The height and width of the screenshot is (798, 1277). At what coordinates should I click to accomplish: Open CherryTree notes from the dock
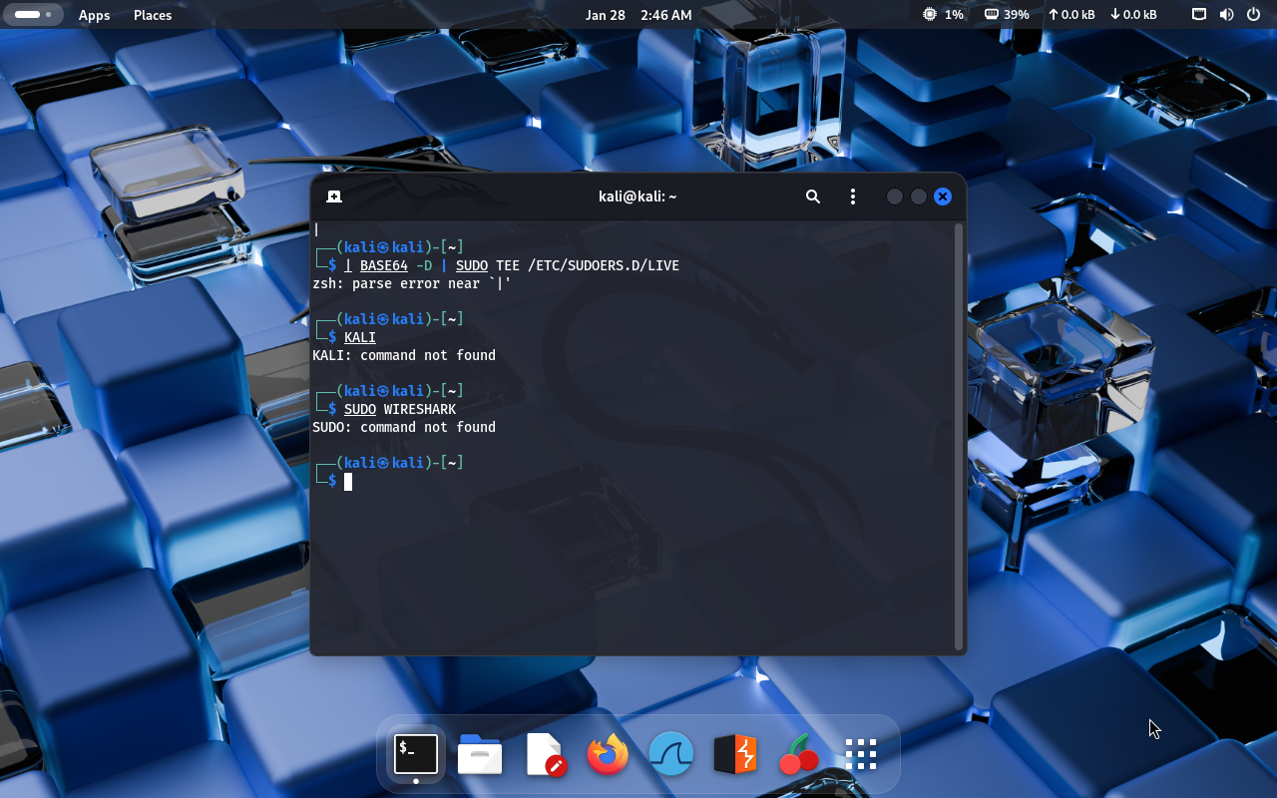point(798,755)
